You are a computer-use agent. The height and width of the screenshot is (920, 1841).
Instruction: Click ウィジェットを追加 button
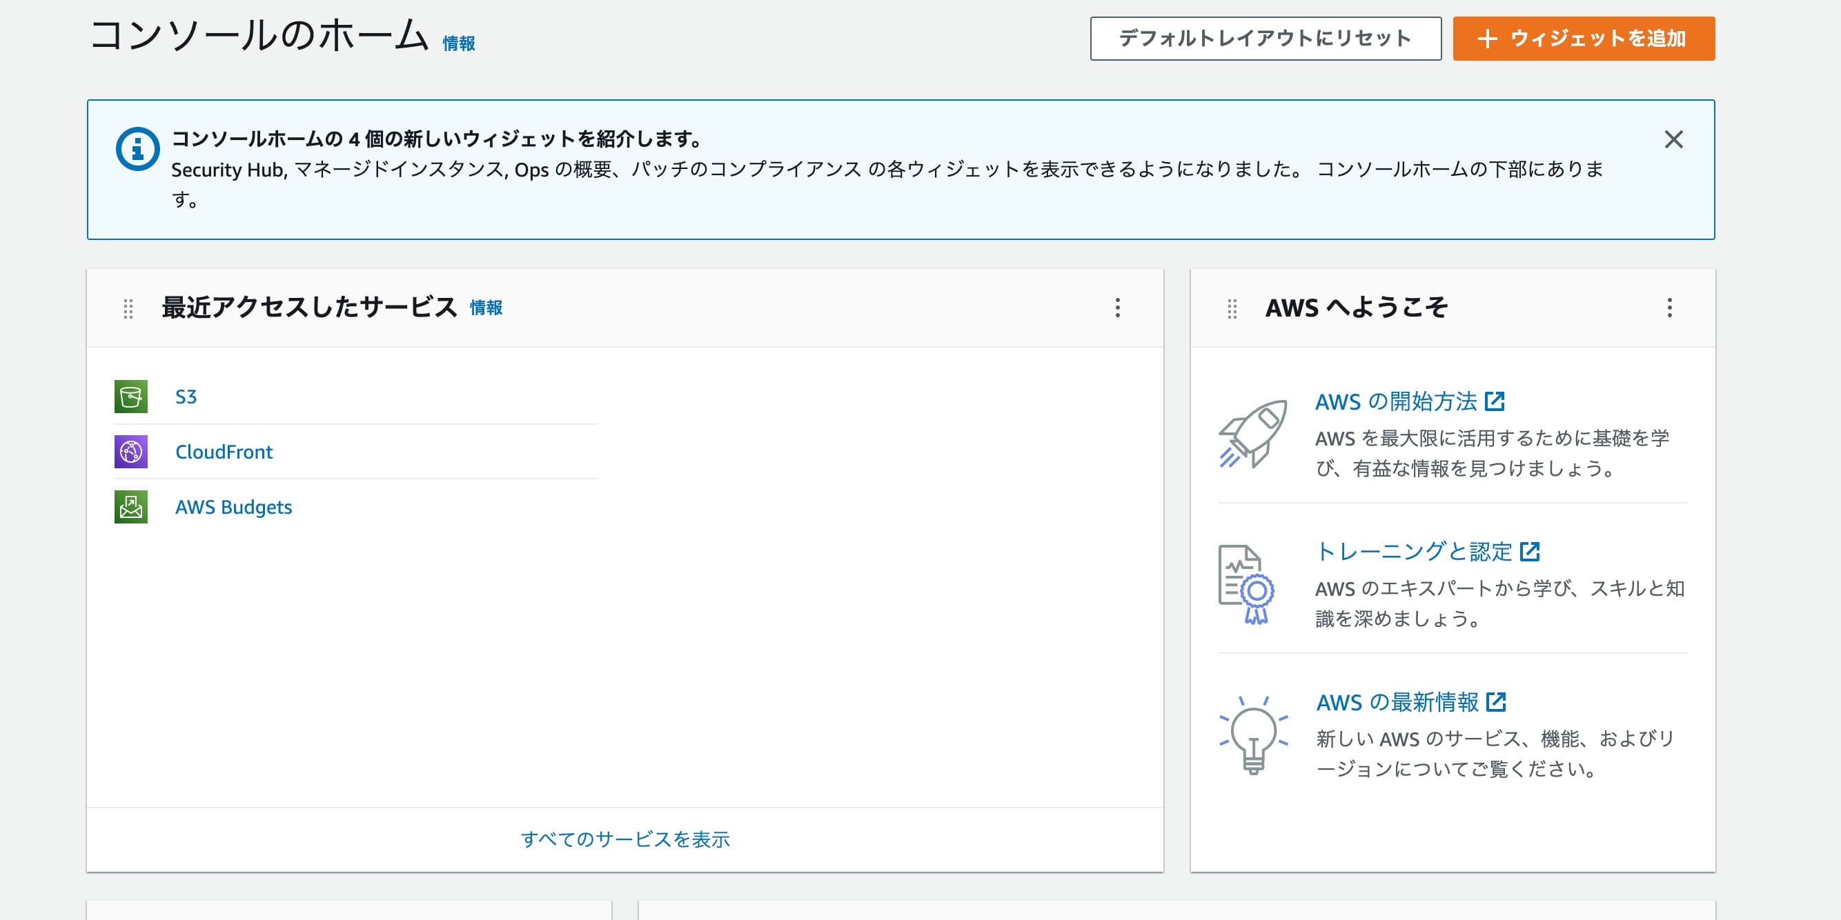(x=1584, y=39)
